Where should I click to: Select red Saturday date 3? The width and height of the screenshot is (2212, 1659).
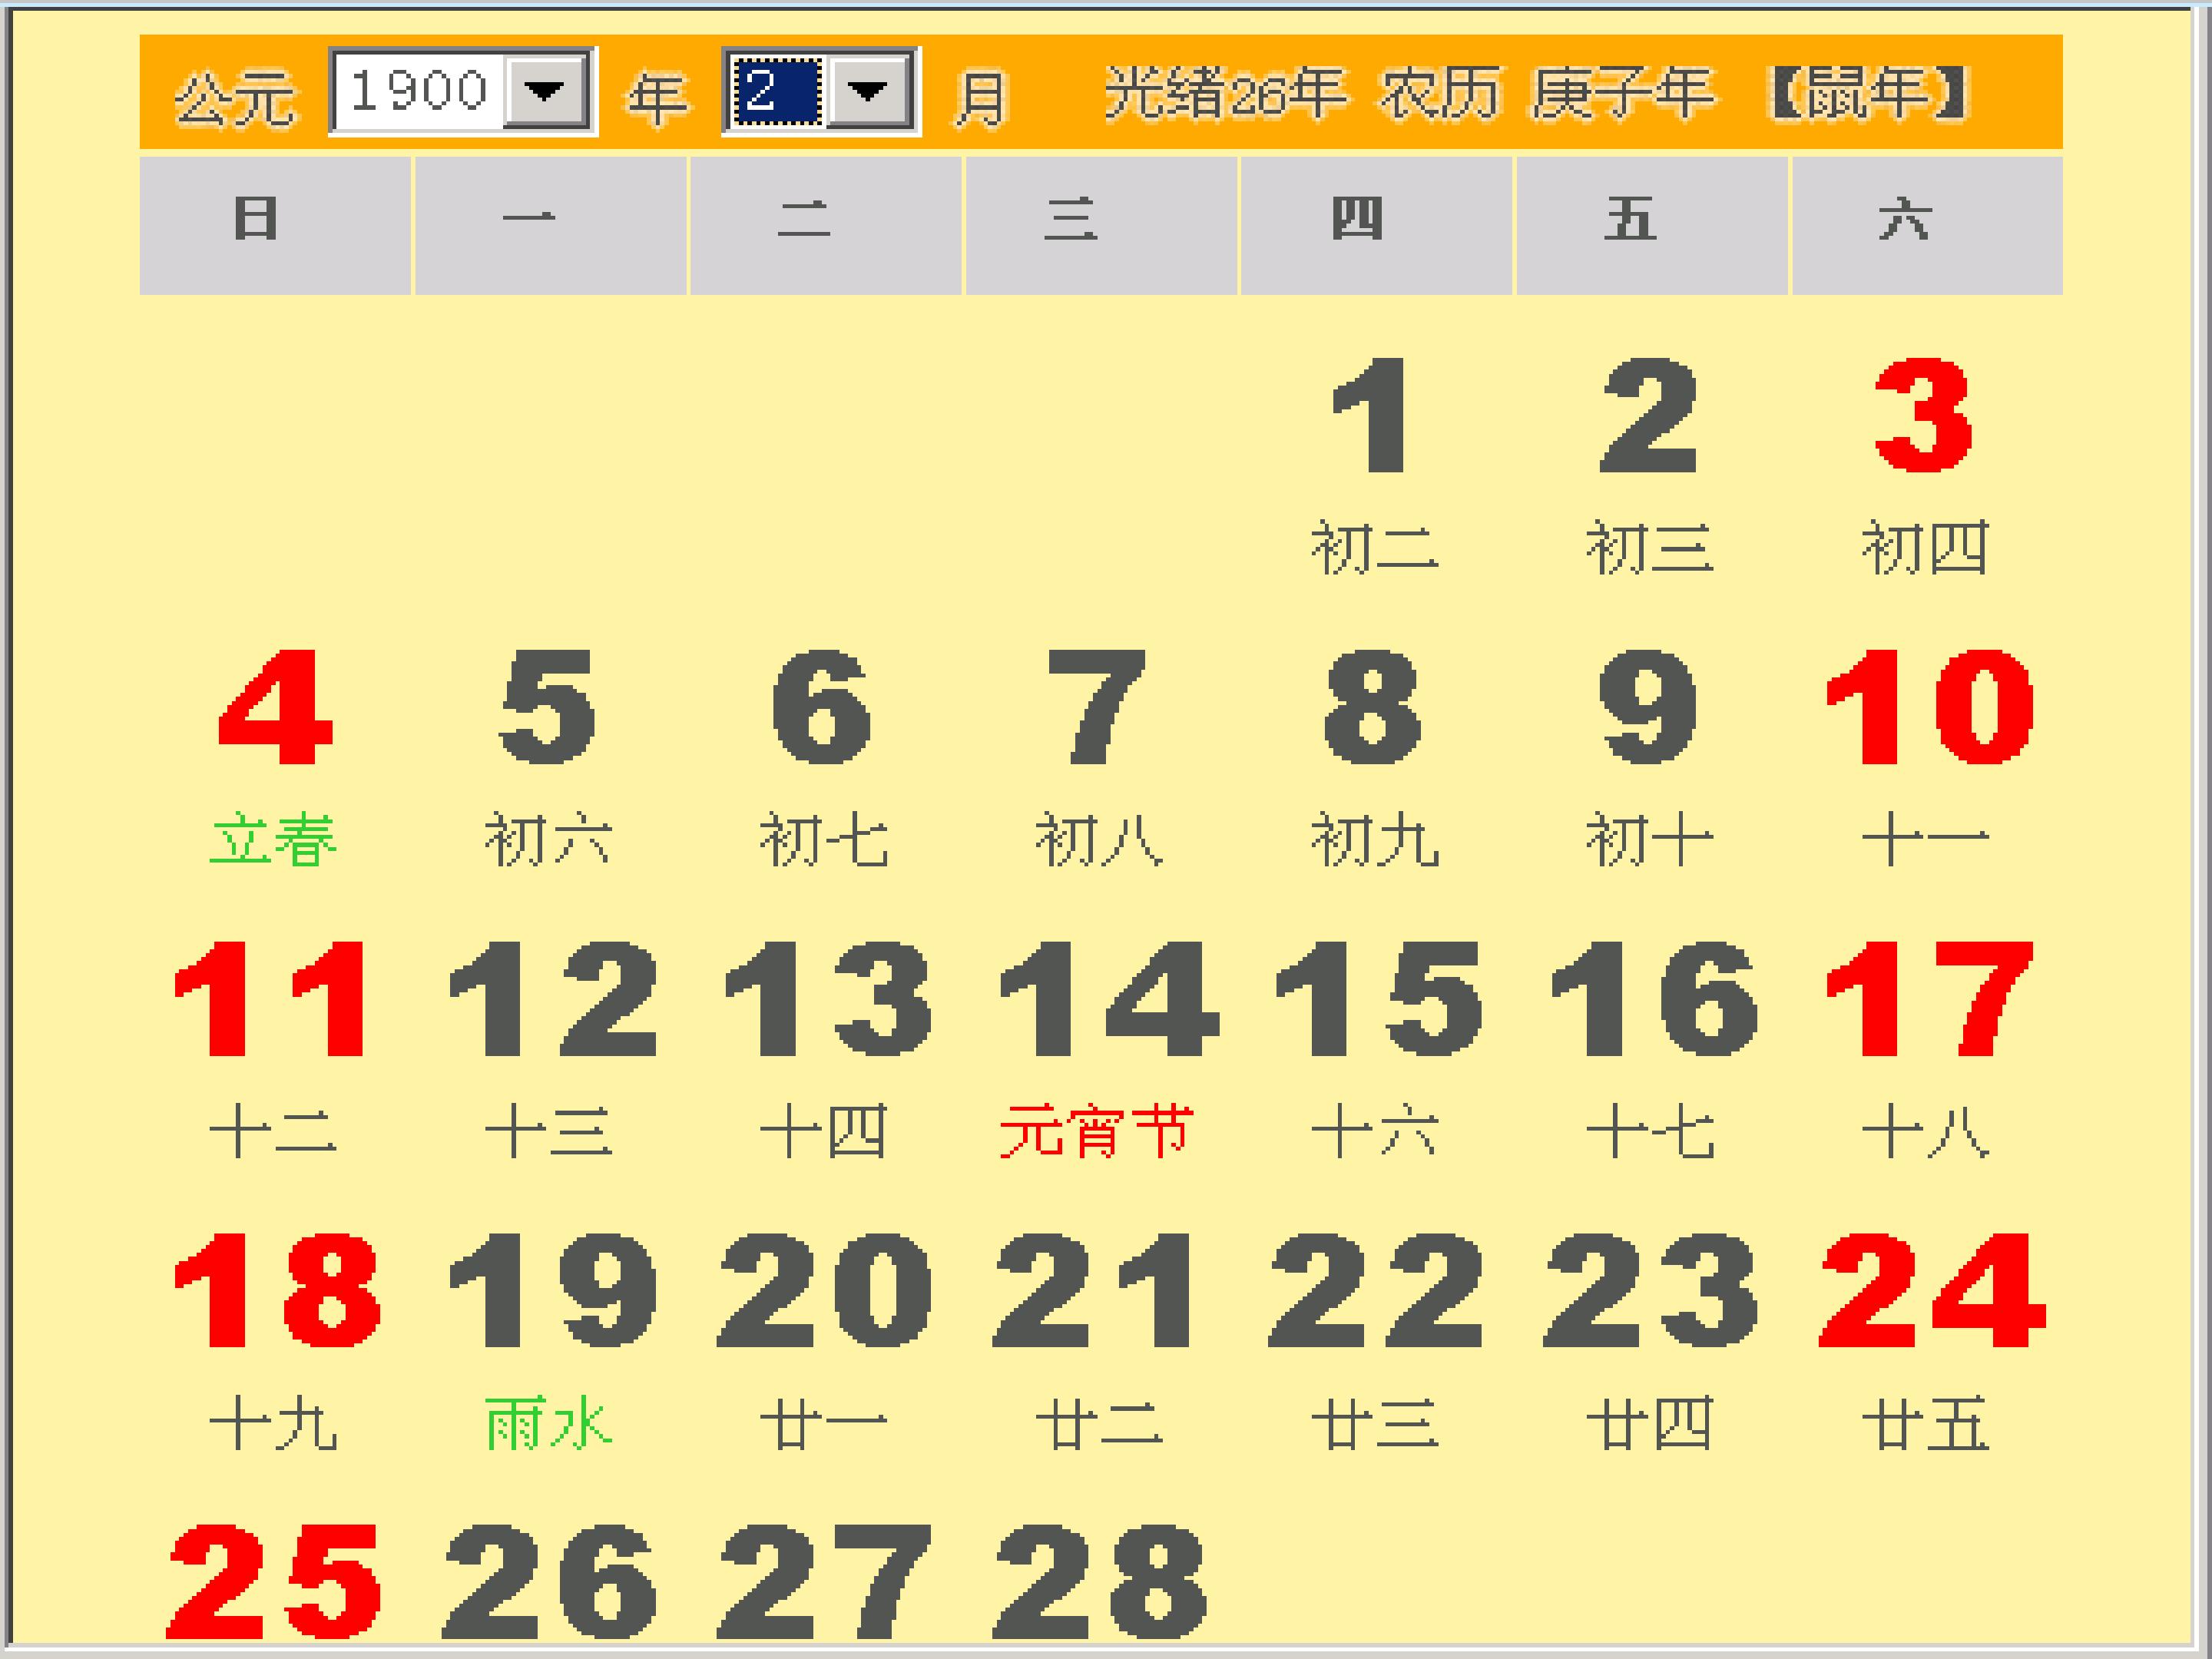pos(1923,465)
